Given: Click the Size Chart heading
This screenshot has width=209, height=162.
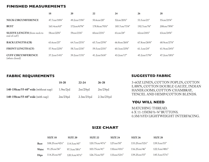Looking at the screenshot, I should click(x=105, y=128).
